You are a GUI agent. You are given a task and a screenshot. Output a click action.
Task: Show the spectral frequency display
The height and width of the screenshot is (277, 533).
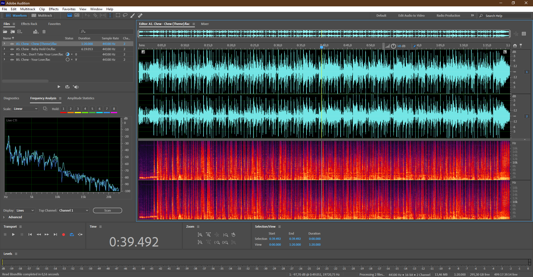(70, 16)
